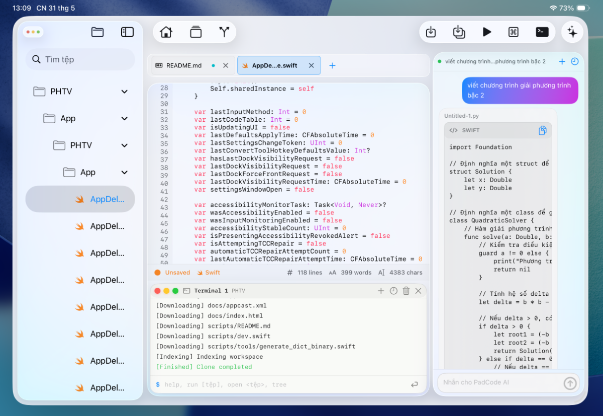Click the green Clone completed terminal line
Screen dimensions: 603x416
pyautogui.click(x=204, y=367)
